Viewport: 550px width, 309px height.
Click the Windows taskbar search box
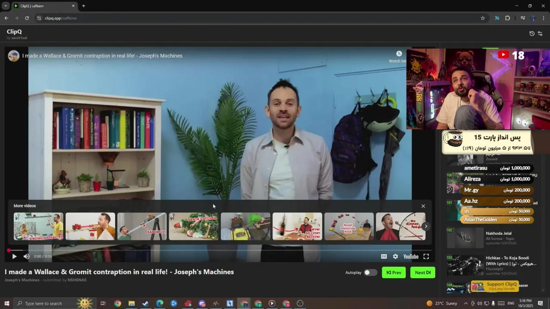point(54,303)
